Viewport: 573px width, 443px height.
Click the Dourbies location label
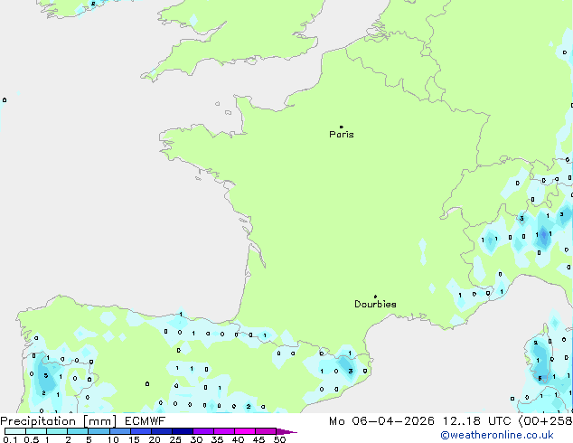click(375, 304)
